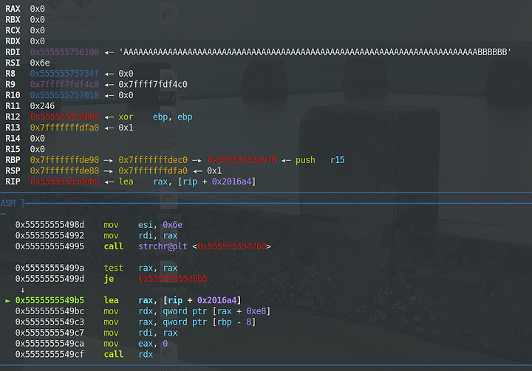
Task: Select disassembly address 0x5555555549bc
Action: coord(50,312)
